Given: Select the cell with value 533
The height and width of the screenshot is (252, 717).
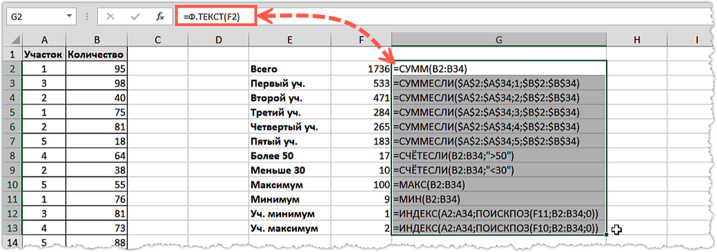Looking at the screenshot, I should (x=361, y=83).
